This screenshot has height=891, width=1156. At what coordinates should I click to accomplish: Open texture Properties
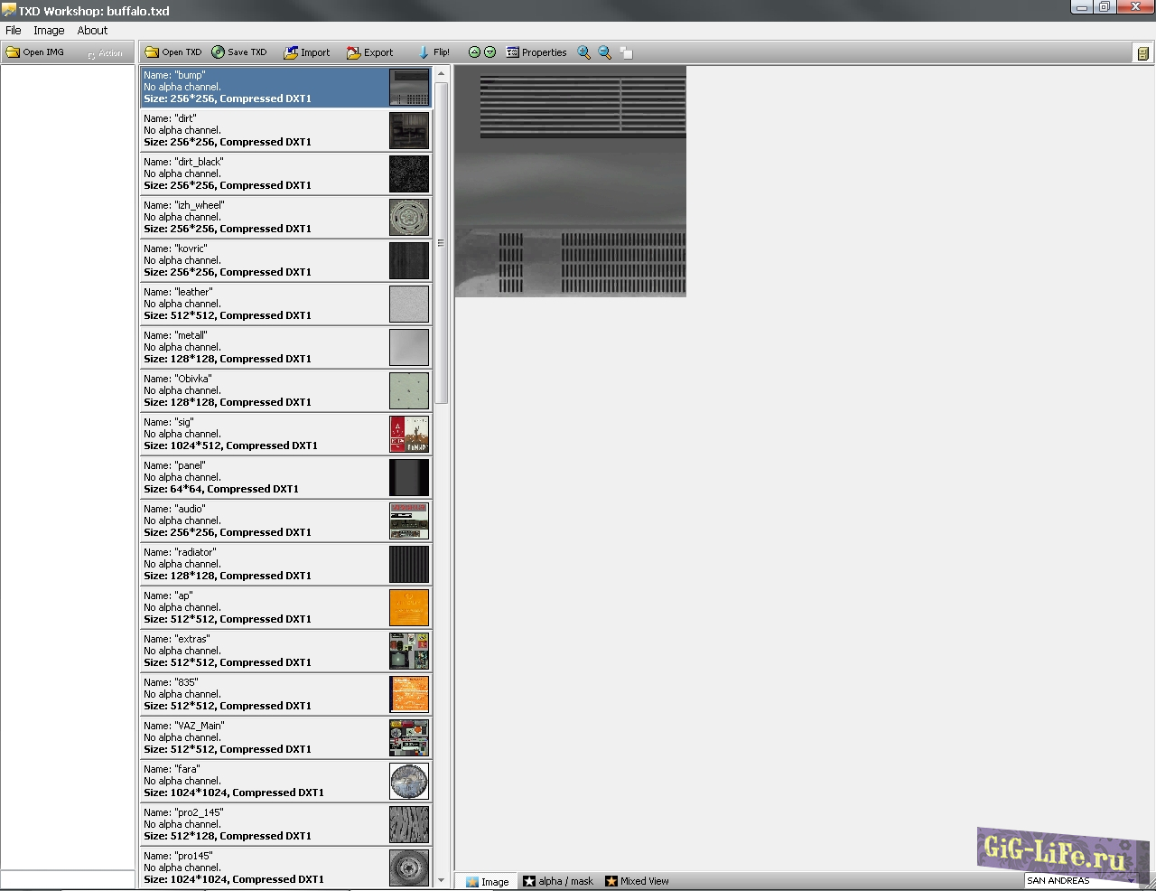tap(536, 52)
